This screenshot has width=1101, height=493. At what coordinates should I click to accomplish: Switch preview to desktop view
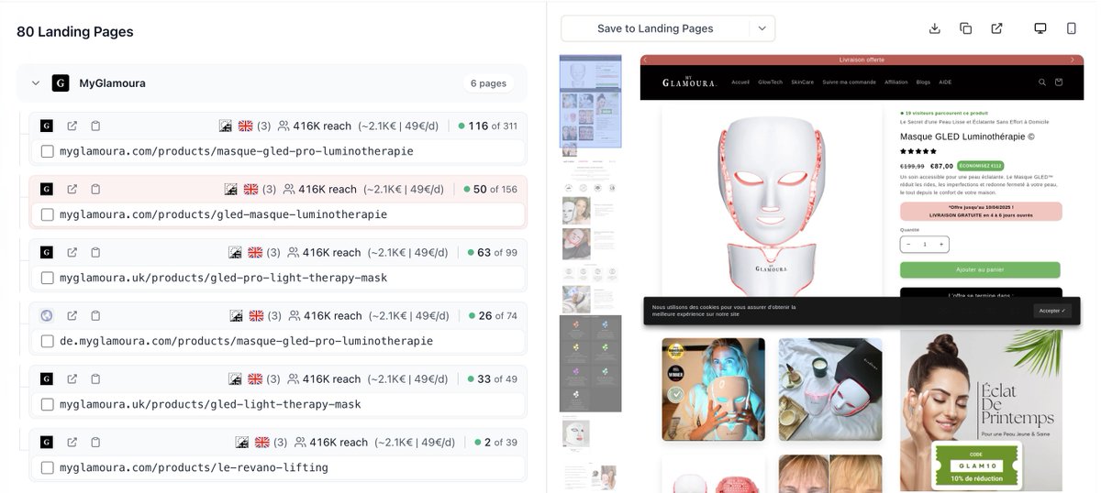(1040, 28)
